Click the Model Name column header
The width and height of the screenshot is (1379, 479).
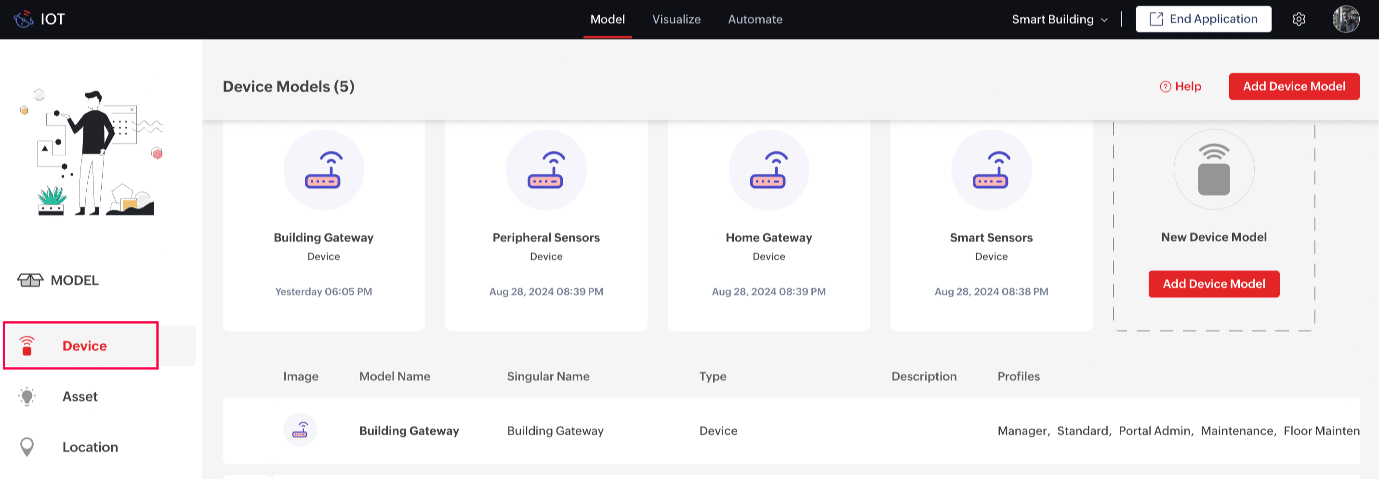[x=395, y=376]
